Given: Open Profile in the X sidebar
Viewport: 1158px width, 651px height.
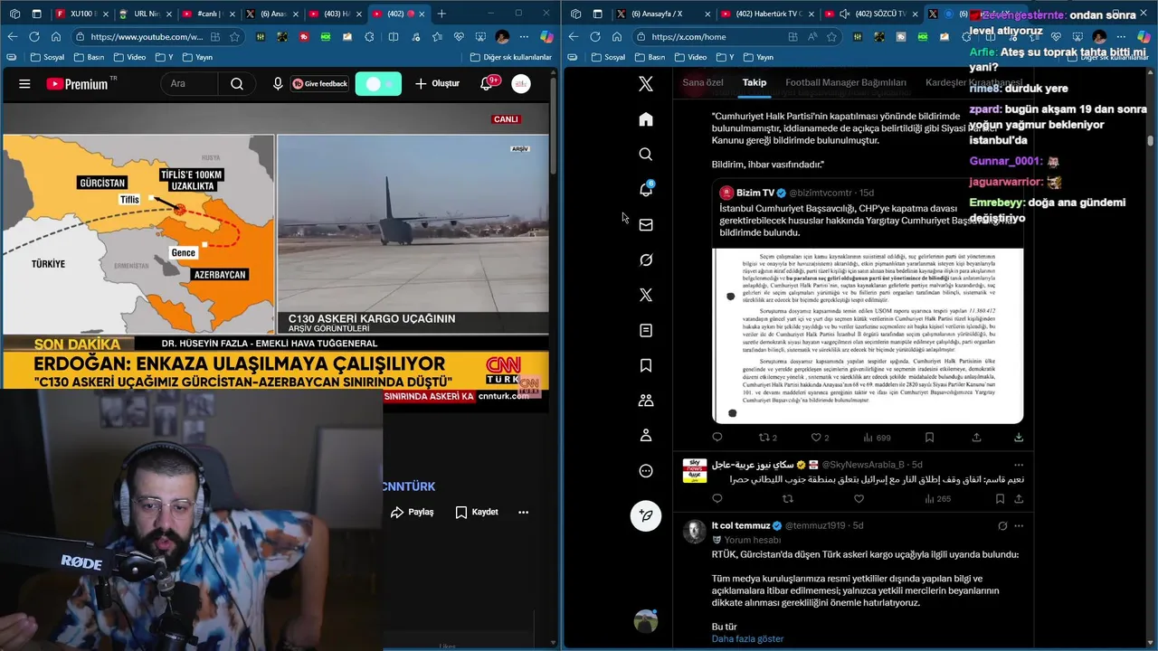Looking at the screenshot, I should point(646,435).
